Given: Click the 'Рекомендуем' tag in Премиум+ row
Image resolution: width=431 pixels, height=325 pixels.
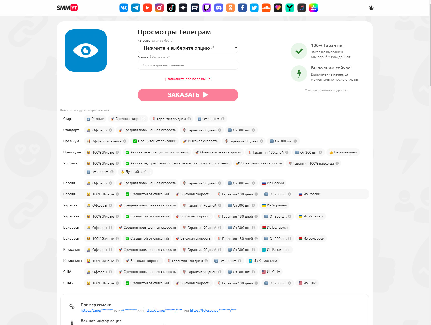Looking at the screenshot, I should [x=343, y=152].
